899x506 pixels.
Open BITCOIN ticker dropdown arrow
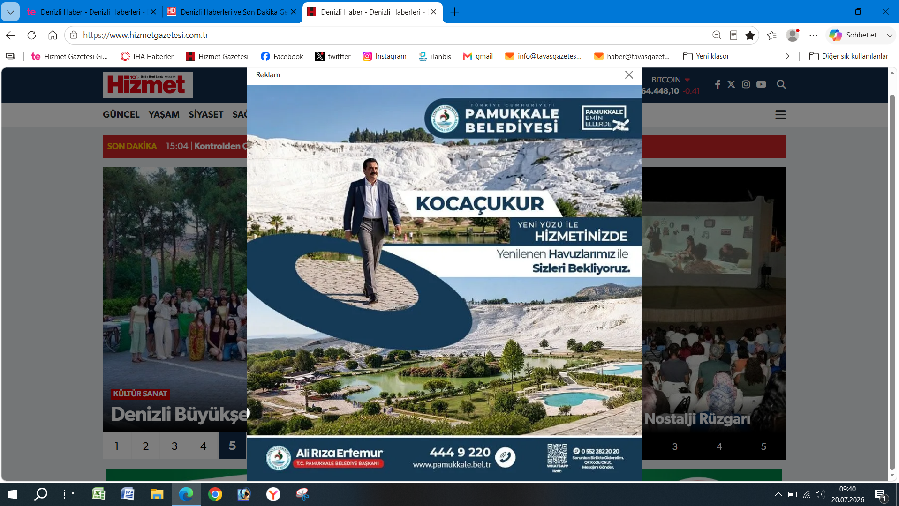(687, 80)
